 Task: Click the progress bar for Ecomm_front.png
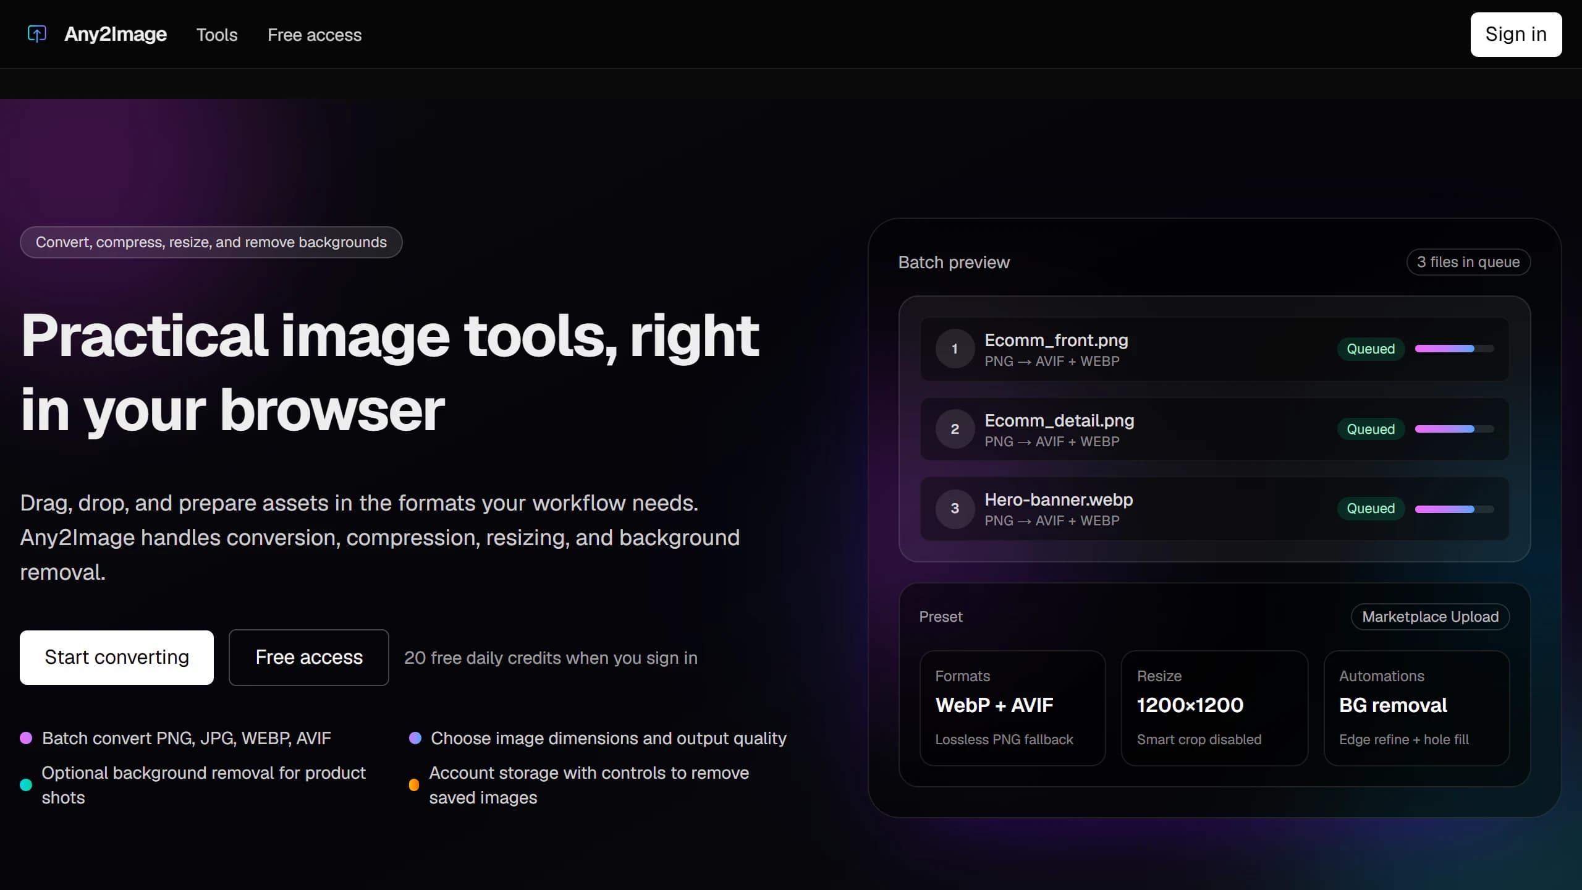coord(1454,349)
